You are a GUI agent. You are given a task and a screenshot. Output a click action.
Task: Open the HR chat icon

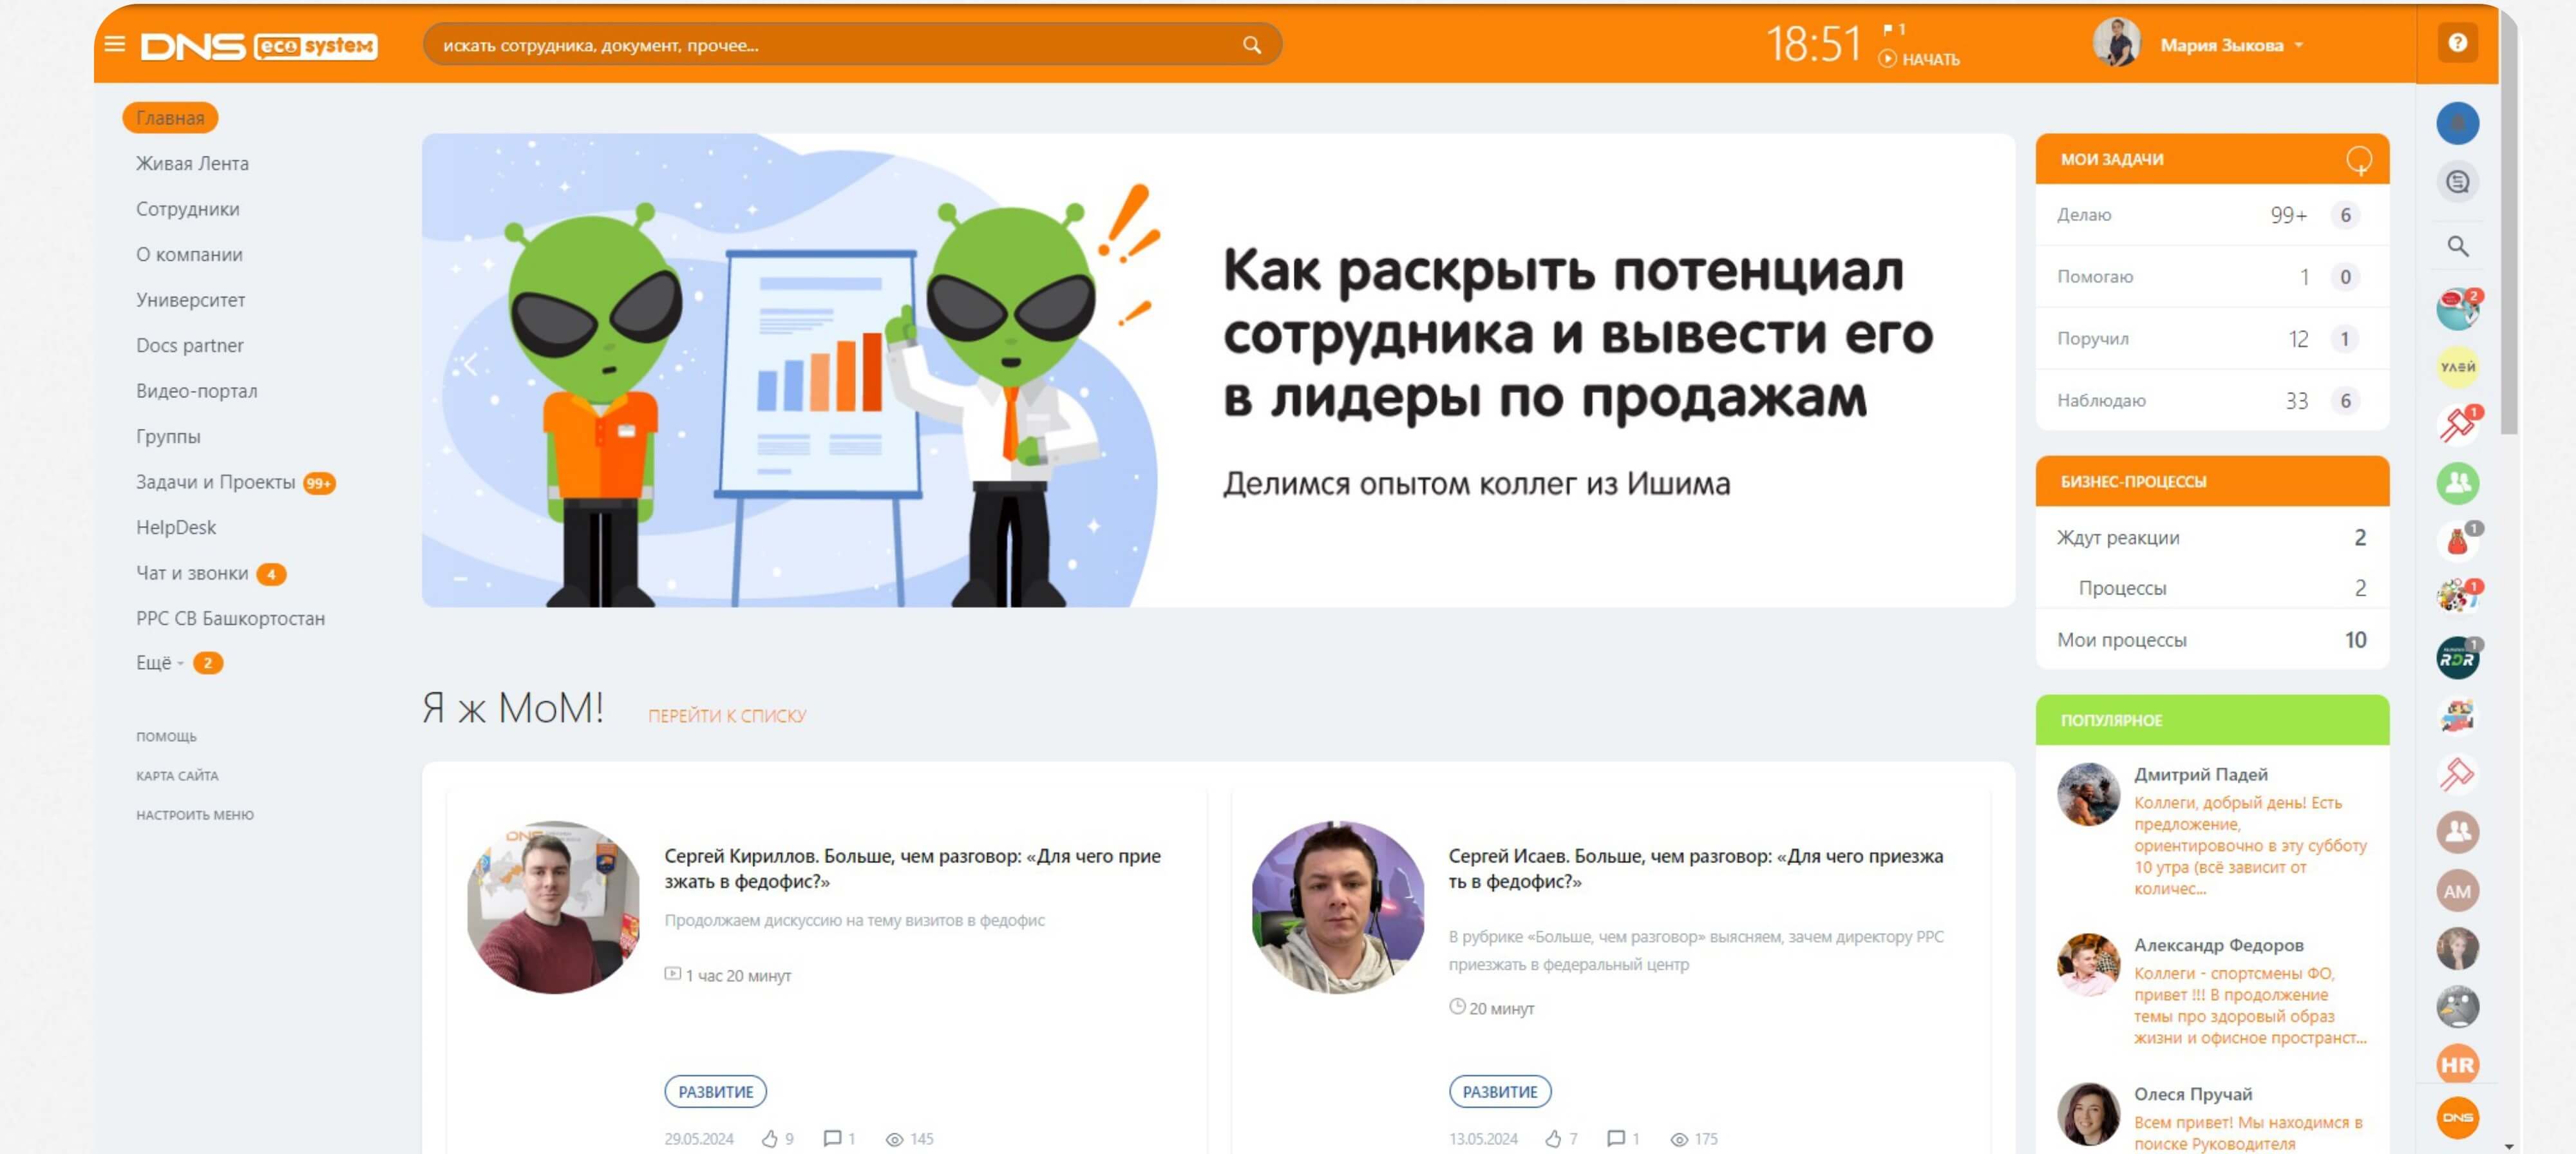tap(2457, 1065)
